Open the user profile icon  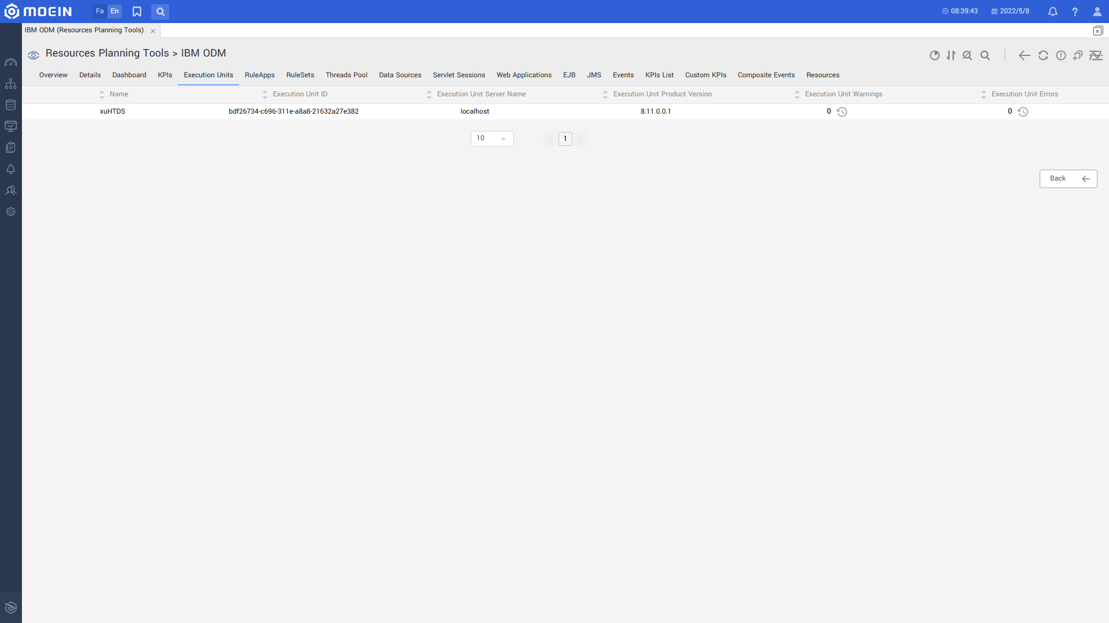pos(1097,12)
